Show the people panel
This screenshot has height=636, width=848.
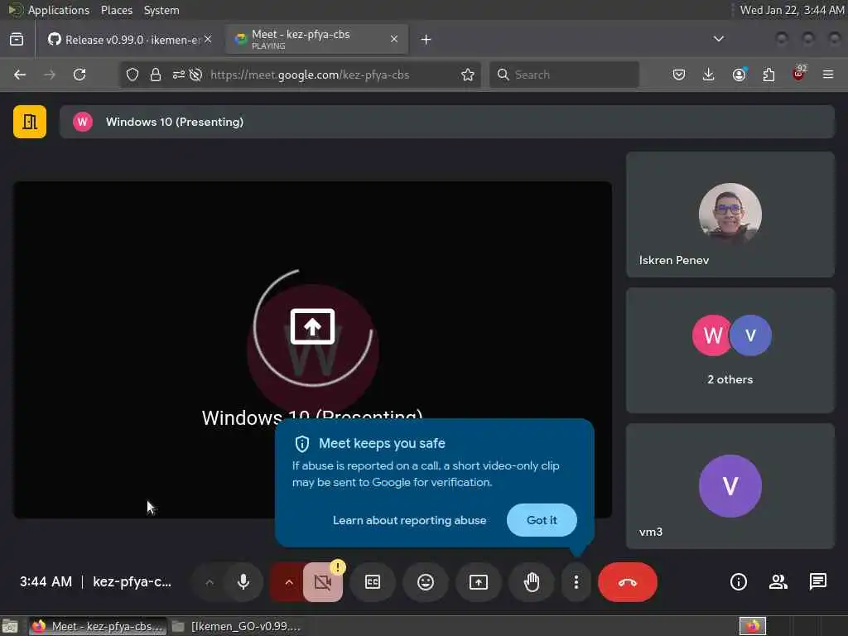tap(778, 582)
